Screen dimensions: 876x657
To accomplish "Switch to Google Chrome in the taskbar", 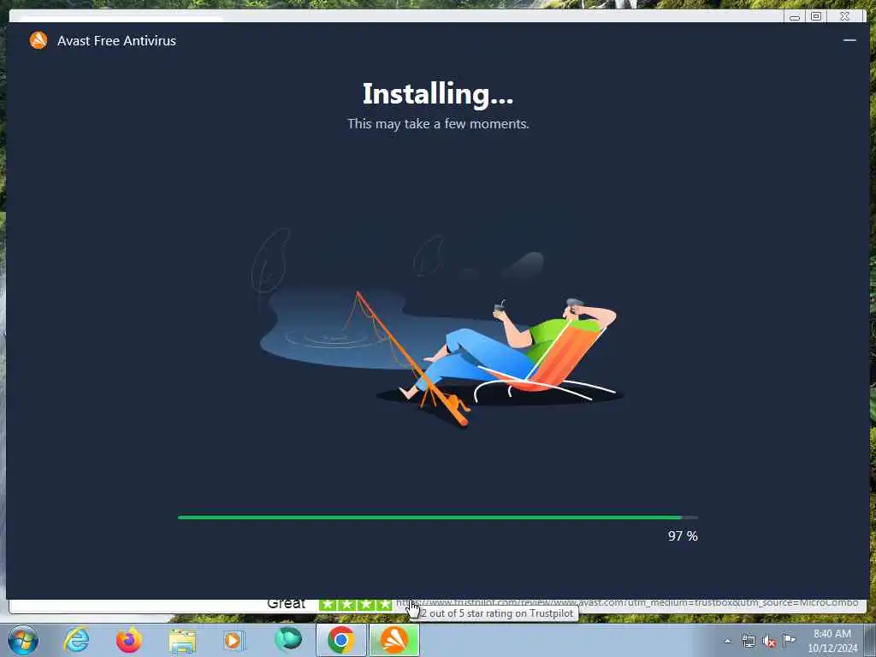I will pos(340,640).
